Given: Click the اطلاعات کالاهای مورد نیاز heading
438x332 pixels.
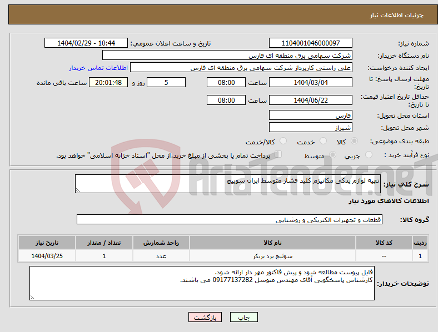Looking at the screenshot, I should click(x=389, y=201).
